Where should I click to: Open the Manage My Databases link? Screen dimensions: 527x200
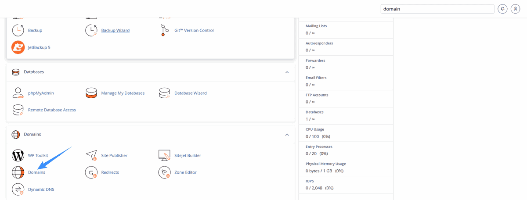tap(123, 93)
